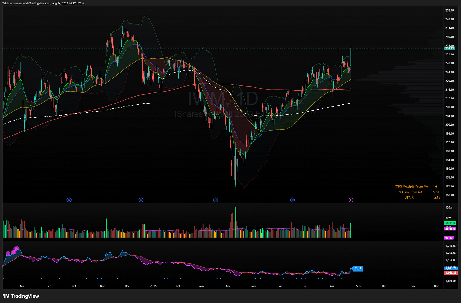Click the 244.00 price scale label
461x303 pixels.
(450, 28)
